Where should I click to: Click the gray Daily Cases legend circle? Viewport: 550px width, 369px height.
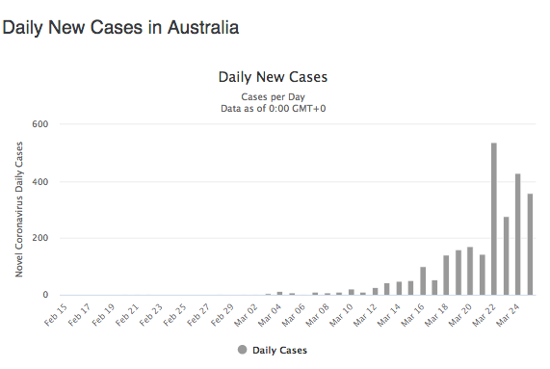242,350
